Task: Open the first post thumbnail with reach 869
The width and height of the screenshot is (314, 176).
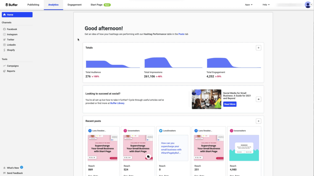Action: [x=102, y=148]
